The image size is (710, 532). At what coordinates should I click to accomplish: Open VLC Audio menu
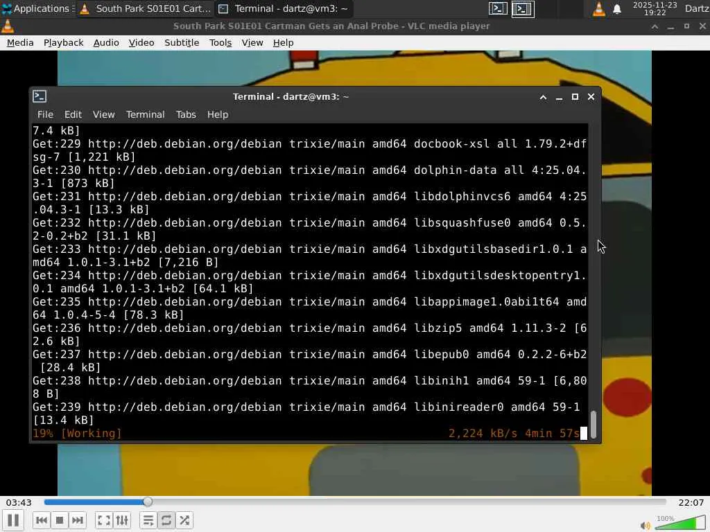click(106, 42)
